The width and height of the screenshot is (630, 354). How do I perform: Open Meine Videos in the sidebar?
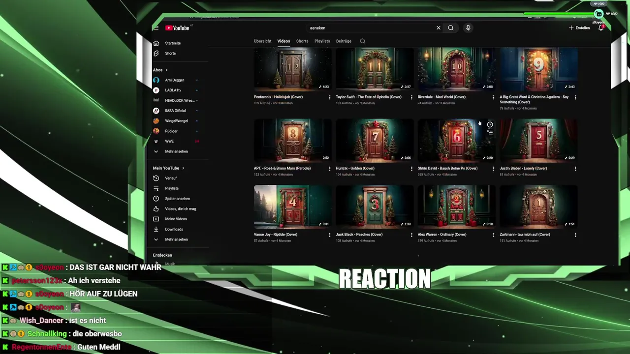pyautogui.click(x=175, y=219)
